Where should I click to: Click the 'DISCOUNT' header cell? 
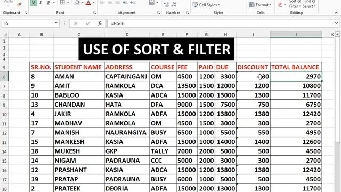[253, 67]
